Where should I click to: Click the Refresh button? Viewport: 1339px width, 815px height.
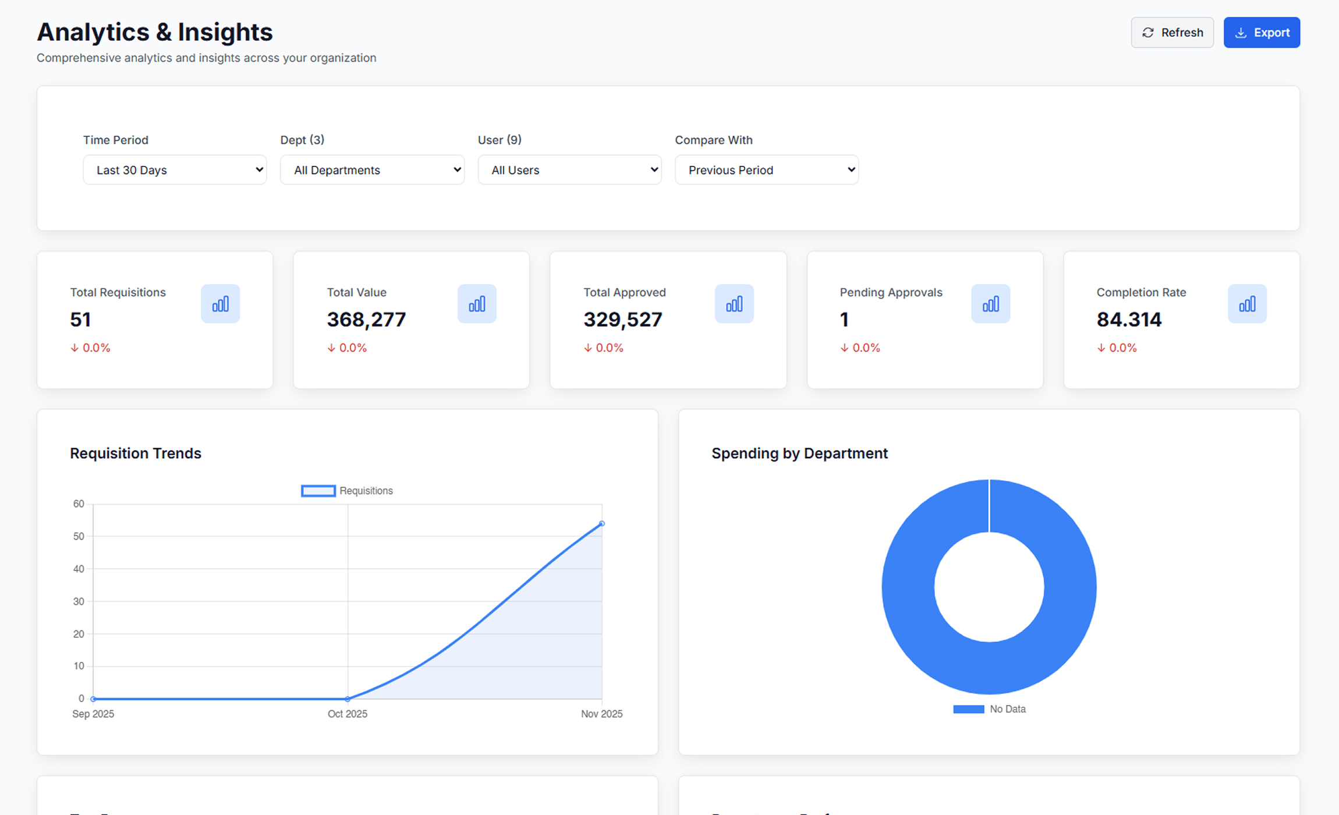point(1172,33)
